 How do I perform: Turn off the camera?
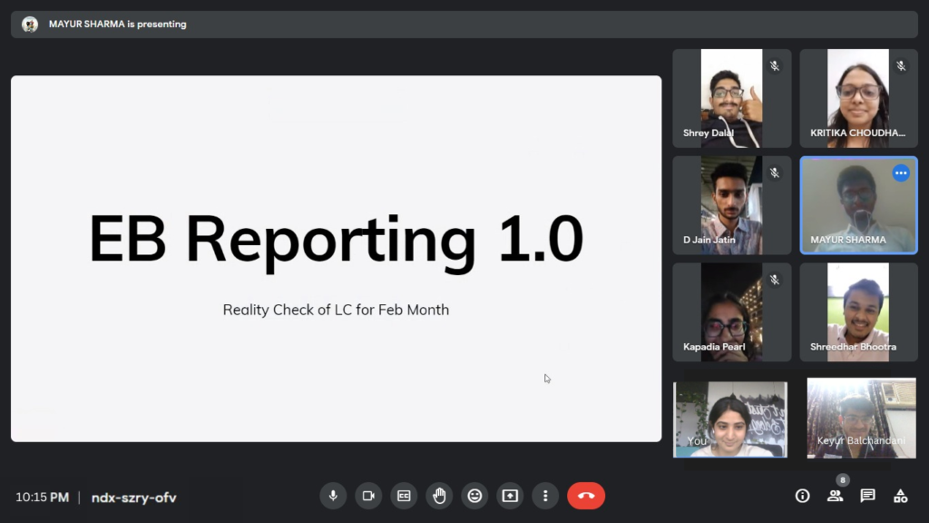368,496
